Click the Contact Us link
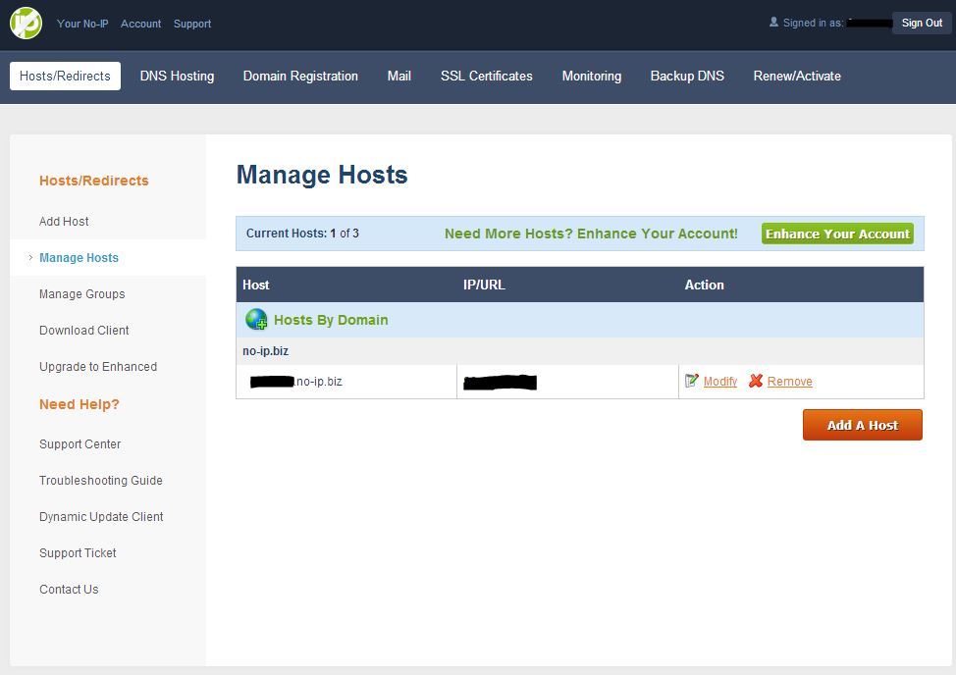 pos(69,590)
